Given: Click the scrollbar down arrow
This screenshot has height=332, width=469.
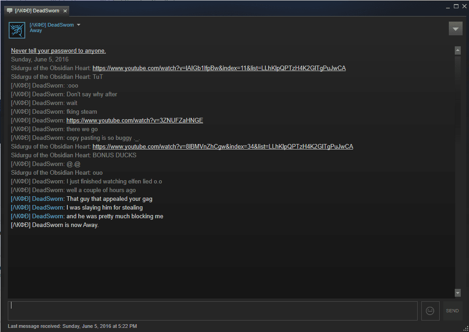Looking at the screenshot, I should coord(458,293).
